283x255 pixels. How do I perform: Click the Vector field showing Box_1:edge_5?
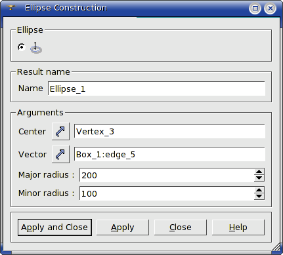(169, 154)
